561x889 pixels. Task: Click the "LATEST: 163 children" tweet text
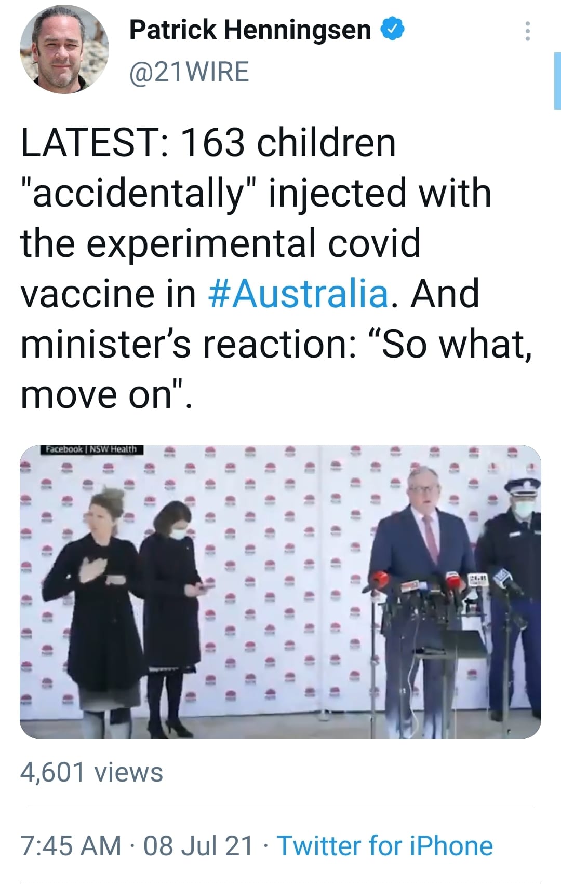coord(208,143)
